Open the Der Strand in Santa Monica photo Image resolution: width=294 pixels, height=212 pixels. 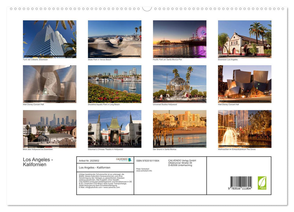[x=180, y=128]
